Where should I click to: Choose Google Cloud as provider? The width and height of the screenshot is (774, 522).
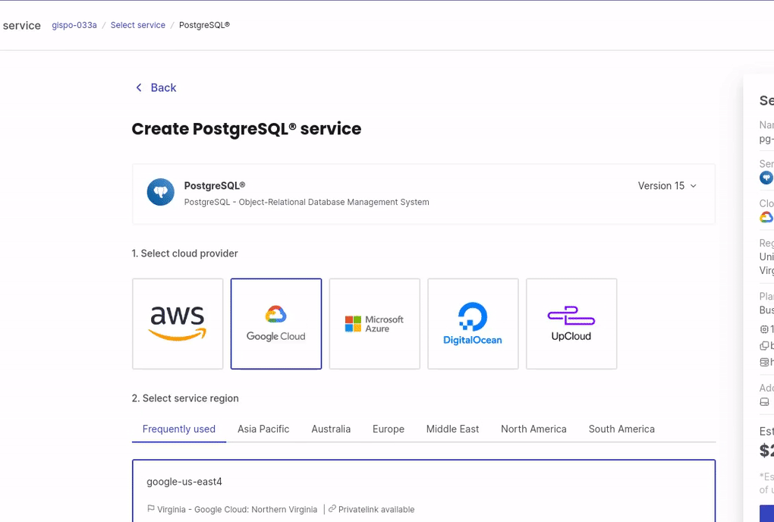276,324
